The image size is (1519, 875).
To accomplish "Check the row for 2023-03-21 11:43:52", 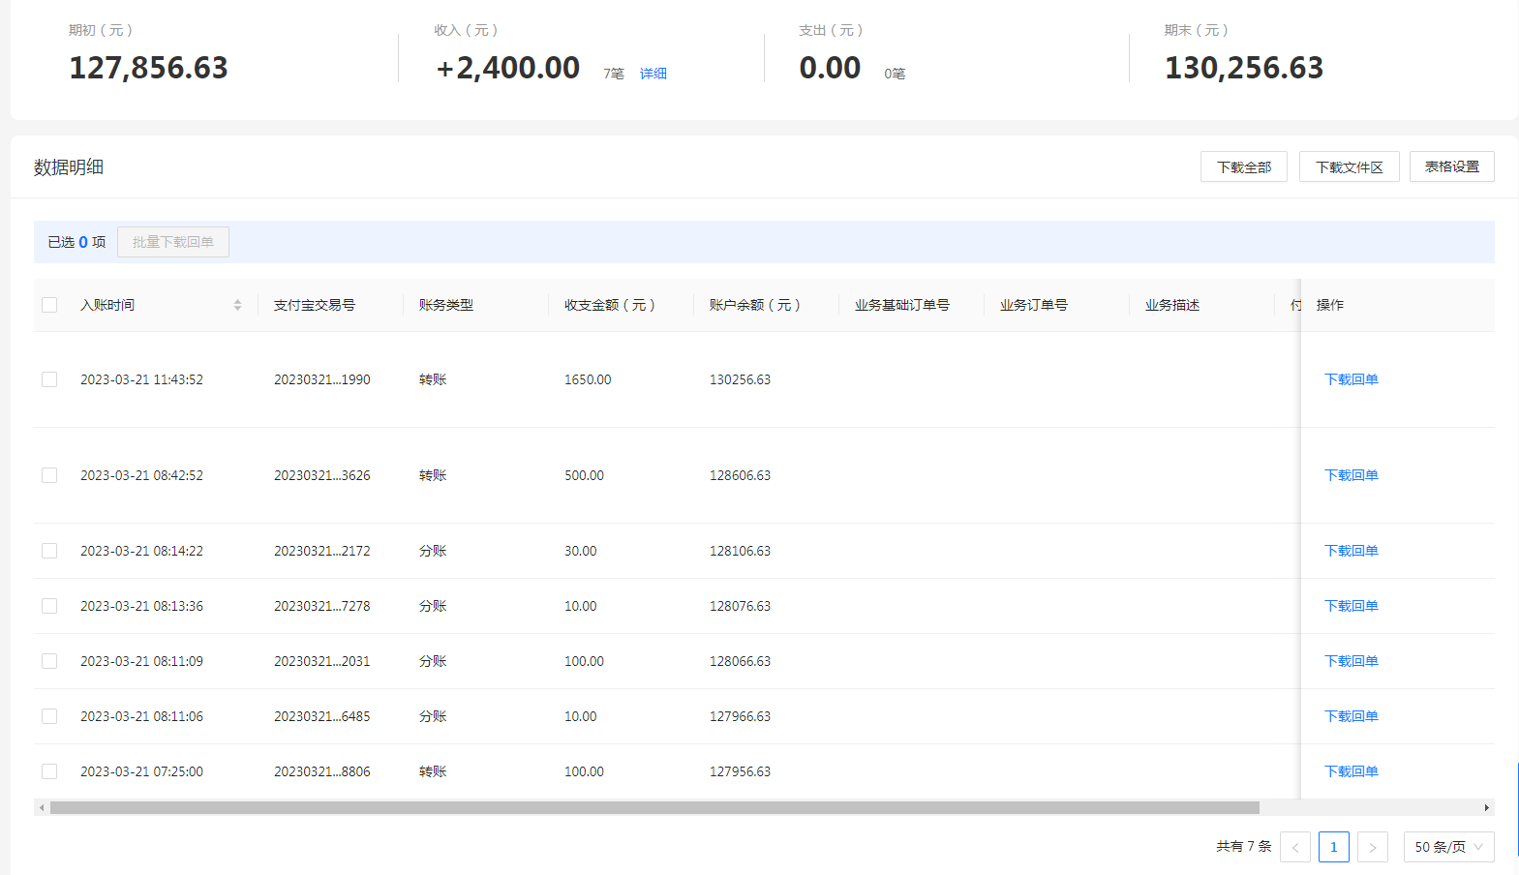I will (49, 379).
